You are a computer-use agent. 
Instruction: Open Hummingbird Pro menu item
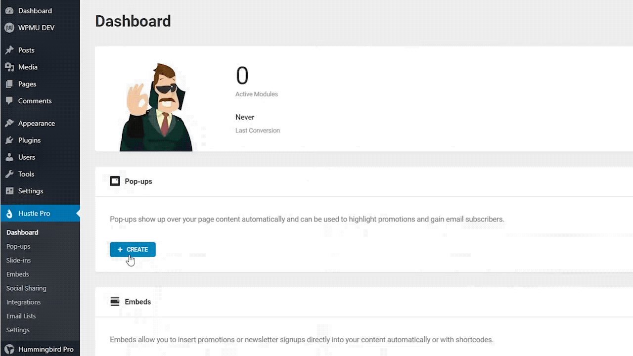pos(40,349)
